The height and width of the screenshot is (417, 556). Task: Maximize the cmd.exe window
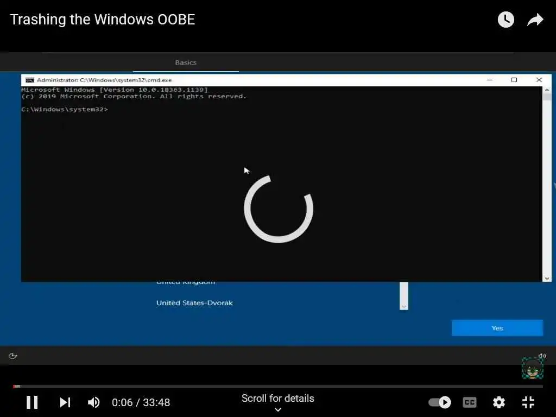click(514, 80)
